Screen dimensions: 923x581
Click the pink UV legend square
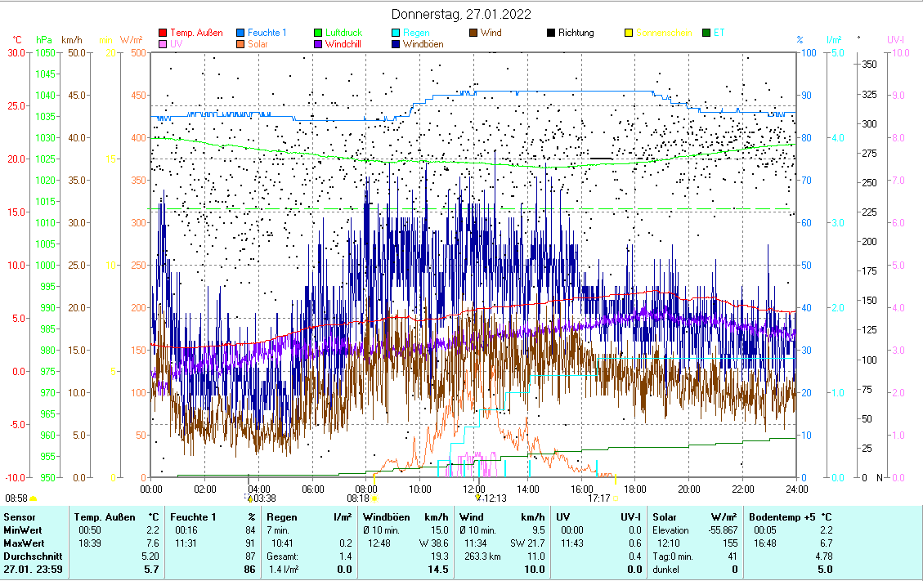(x=163, y=44)
